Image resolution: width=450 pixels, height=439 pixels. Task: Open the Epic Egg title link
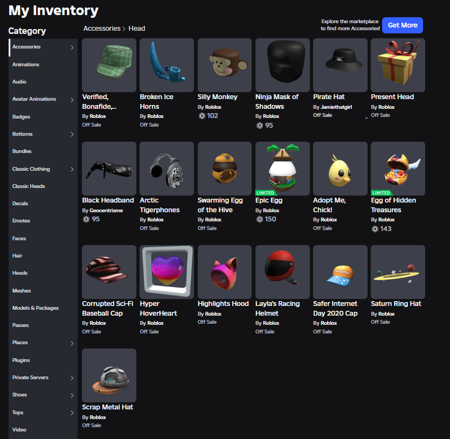(x=269, y=200)
